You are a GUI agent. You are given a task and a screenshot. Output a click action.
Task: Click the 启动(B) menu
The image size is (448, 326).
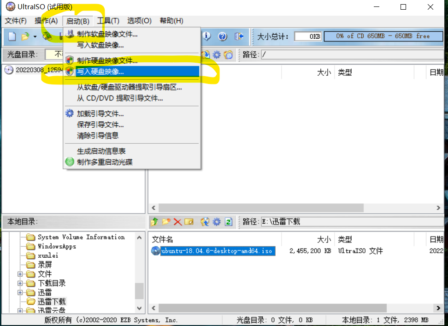click(78, 21)
